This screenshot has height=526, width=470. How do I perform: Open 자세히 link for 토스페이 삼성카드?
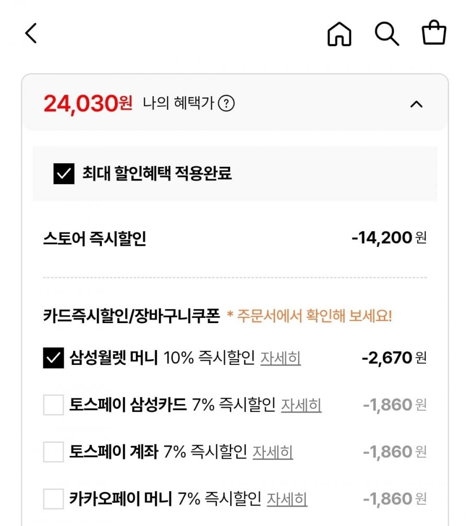[301, 405]
